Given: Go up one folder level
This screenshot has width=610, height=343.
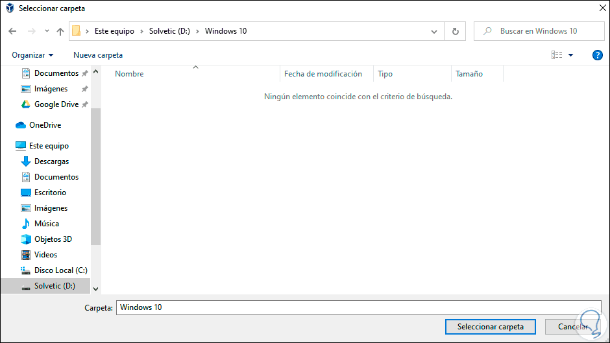Looking at the screenshot, I should (x=60, y=31).
